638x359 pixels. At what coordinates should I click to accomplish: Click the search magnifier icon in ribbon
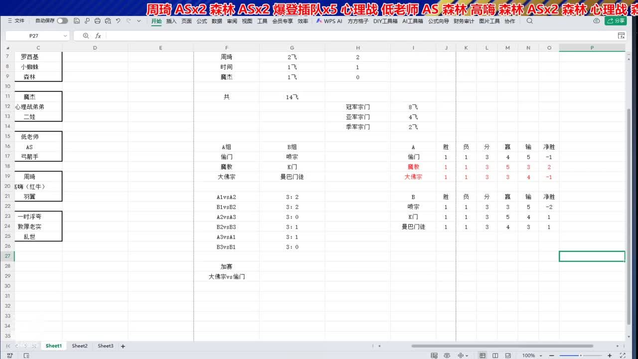(x=529, y=21)
